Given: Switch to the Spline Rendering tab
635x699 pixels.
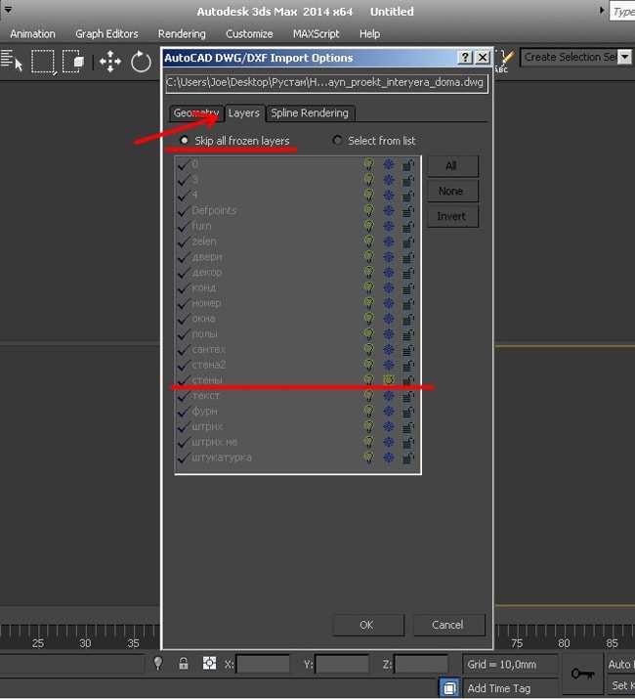Looking at the screenshot, I should (x=309, y=113).
